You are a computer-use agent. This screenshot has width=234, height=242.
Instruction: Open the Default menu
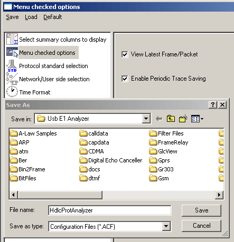tap(53, 17)
